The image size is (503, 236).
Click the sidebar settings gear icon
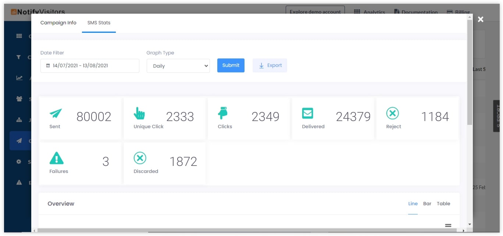pyautogui.click(x=18, y=161)
